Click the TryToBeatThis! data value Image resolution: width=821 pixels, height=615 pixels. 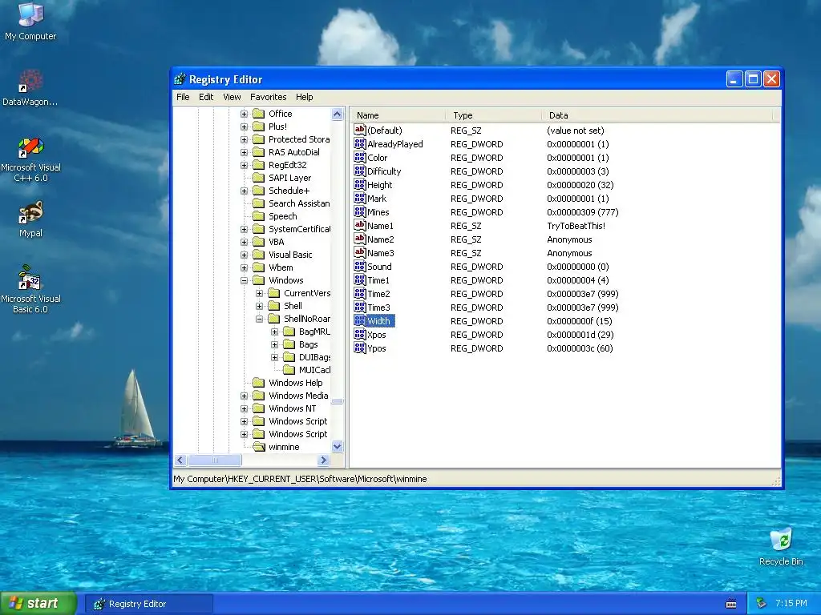coord(576,226)
